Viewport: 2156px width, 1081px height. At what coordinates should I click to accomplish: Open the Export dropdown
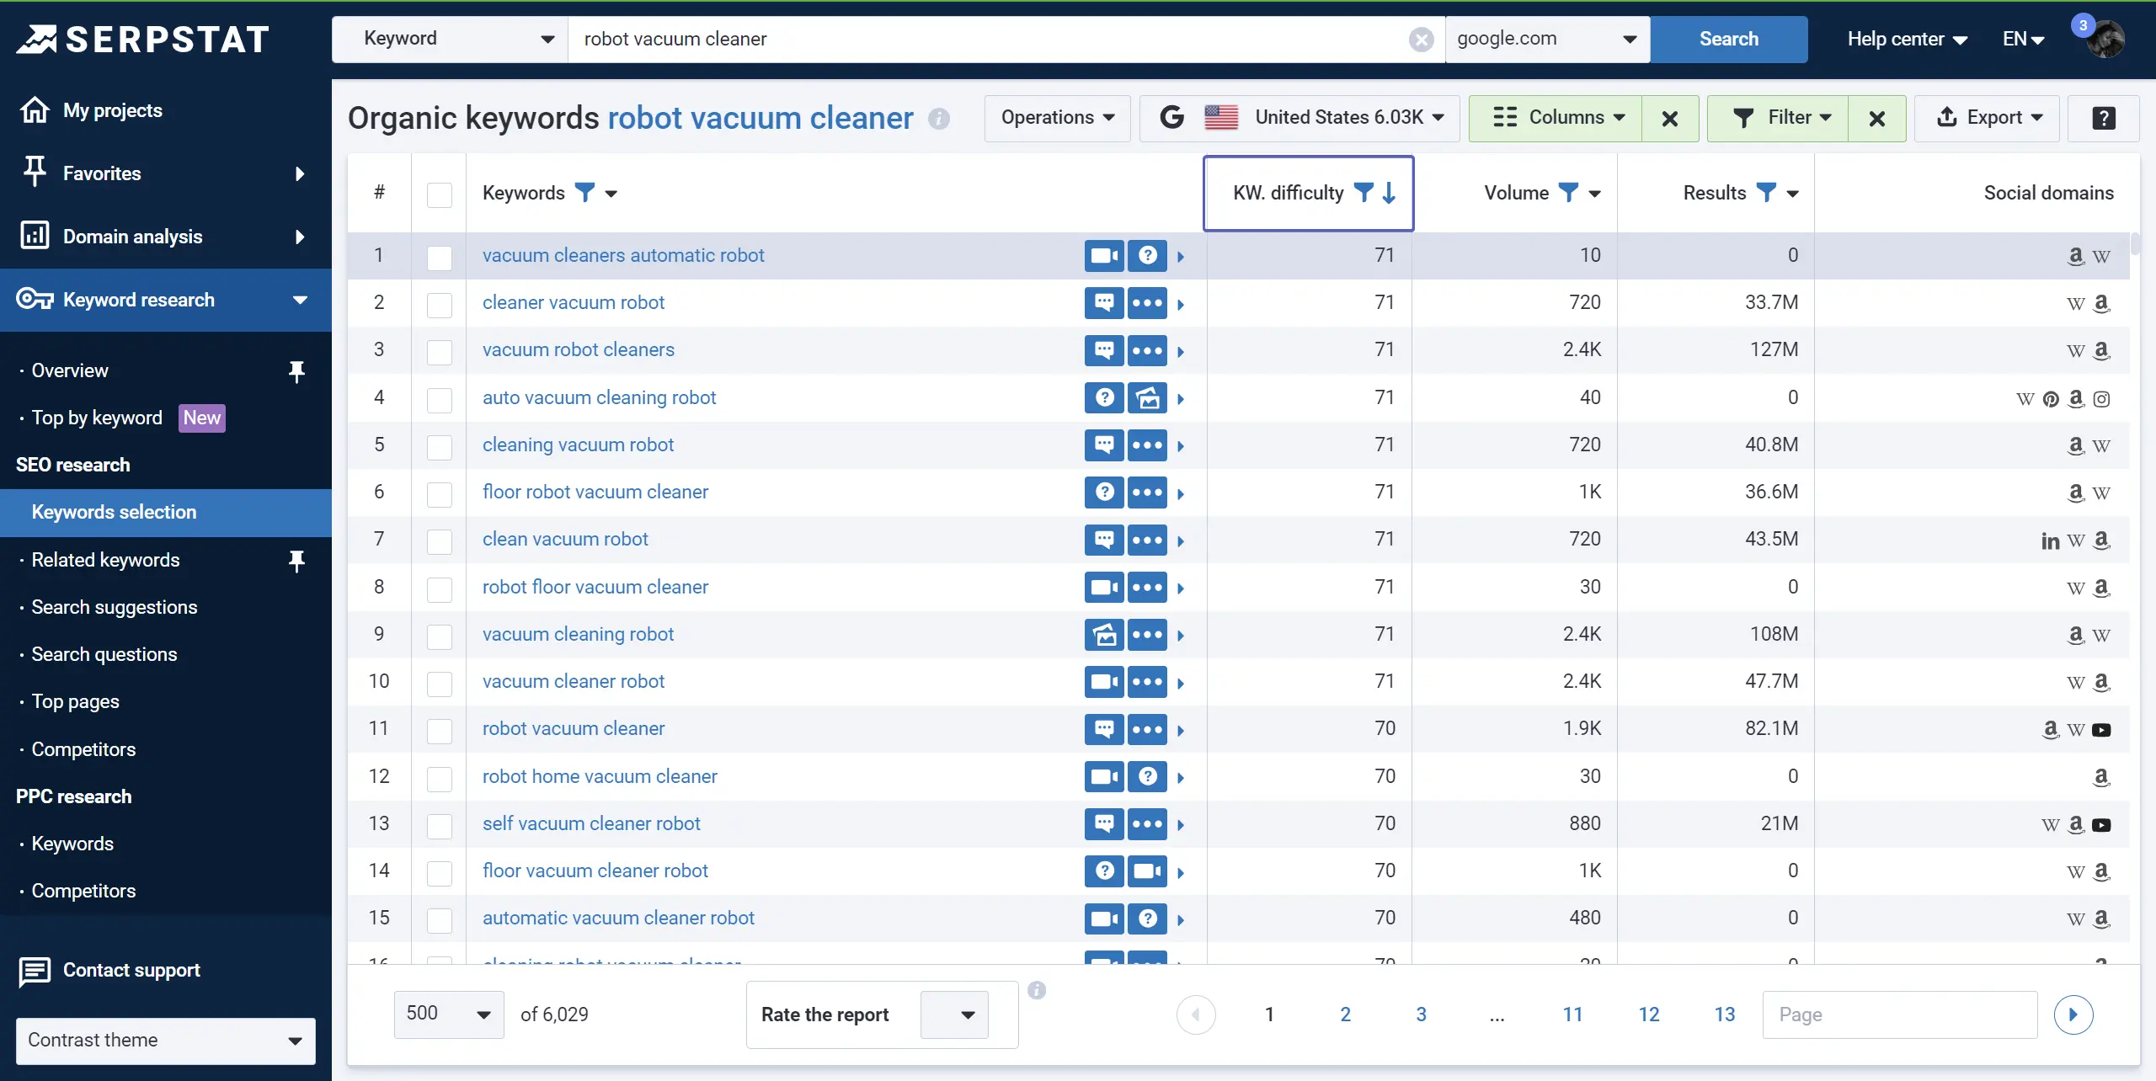[x=1987, y=119]
